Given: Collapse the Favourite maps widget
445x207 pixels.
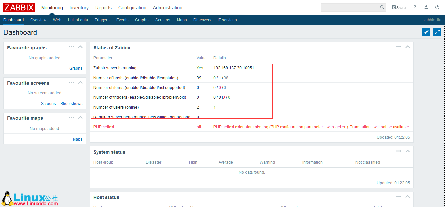Looking at the screenshot, I should [80, 117].
